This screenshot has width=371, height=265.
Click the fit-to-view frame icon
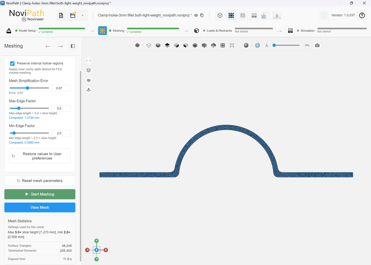pyautogui.click(x=232, y=45)
